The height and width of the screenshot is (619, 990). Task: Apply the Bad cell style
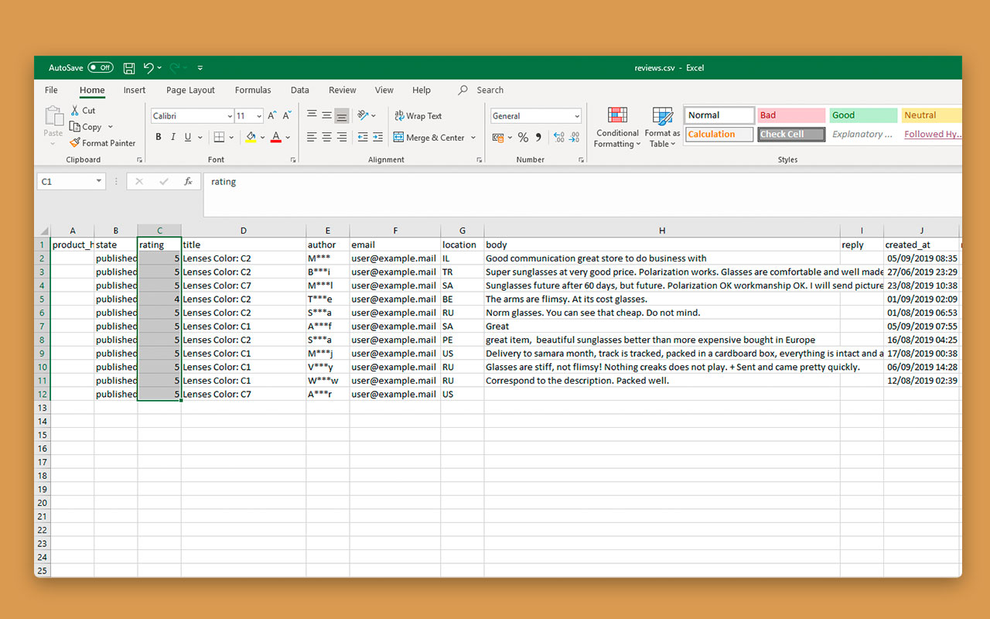(x=790, y=115)
